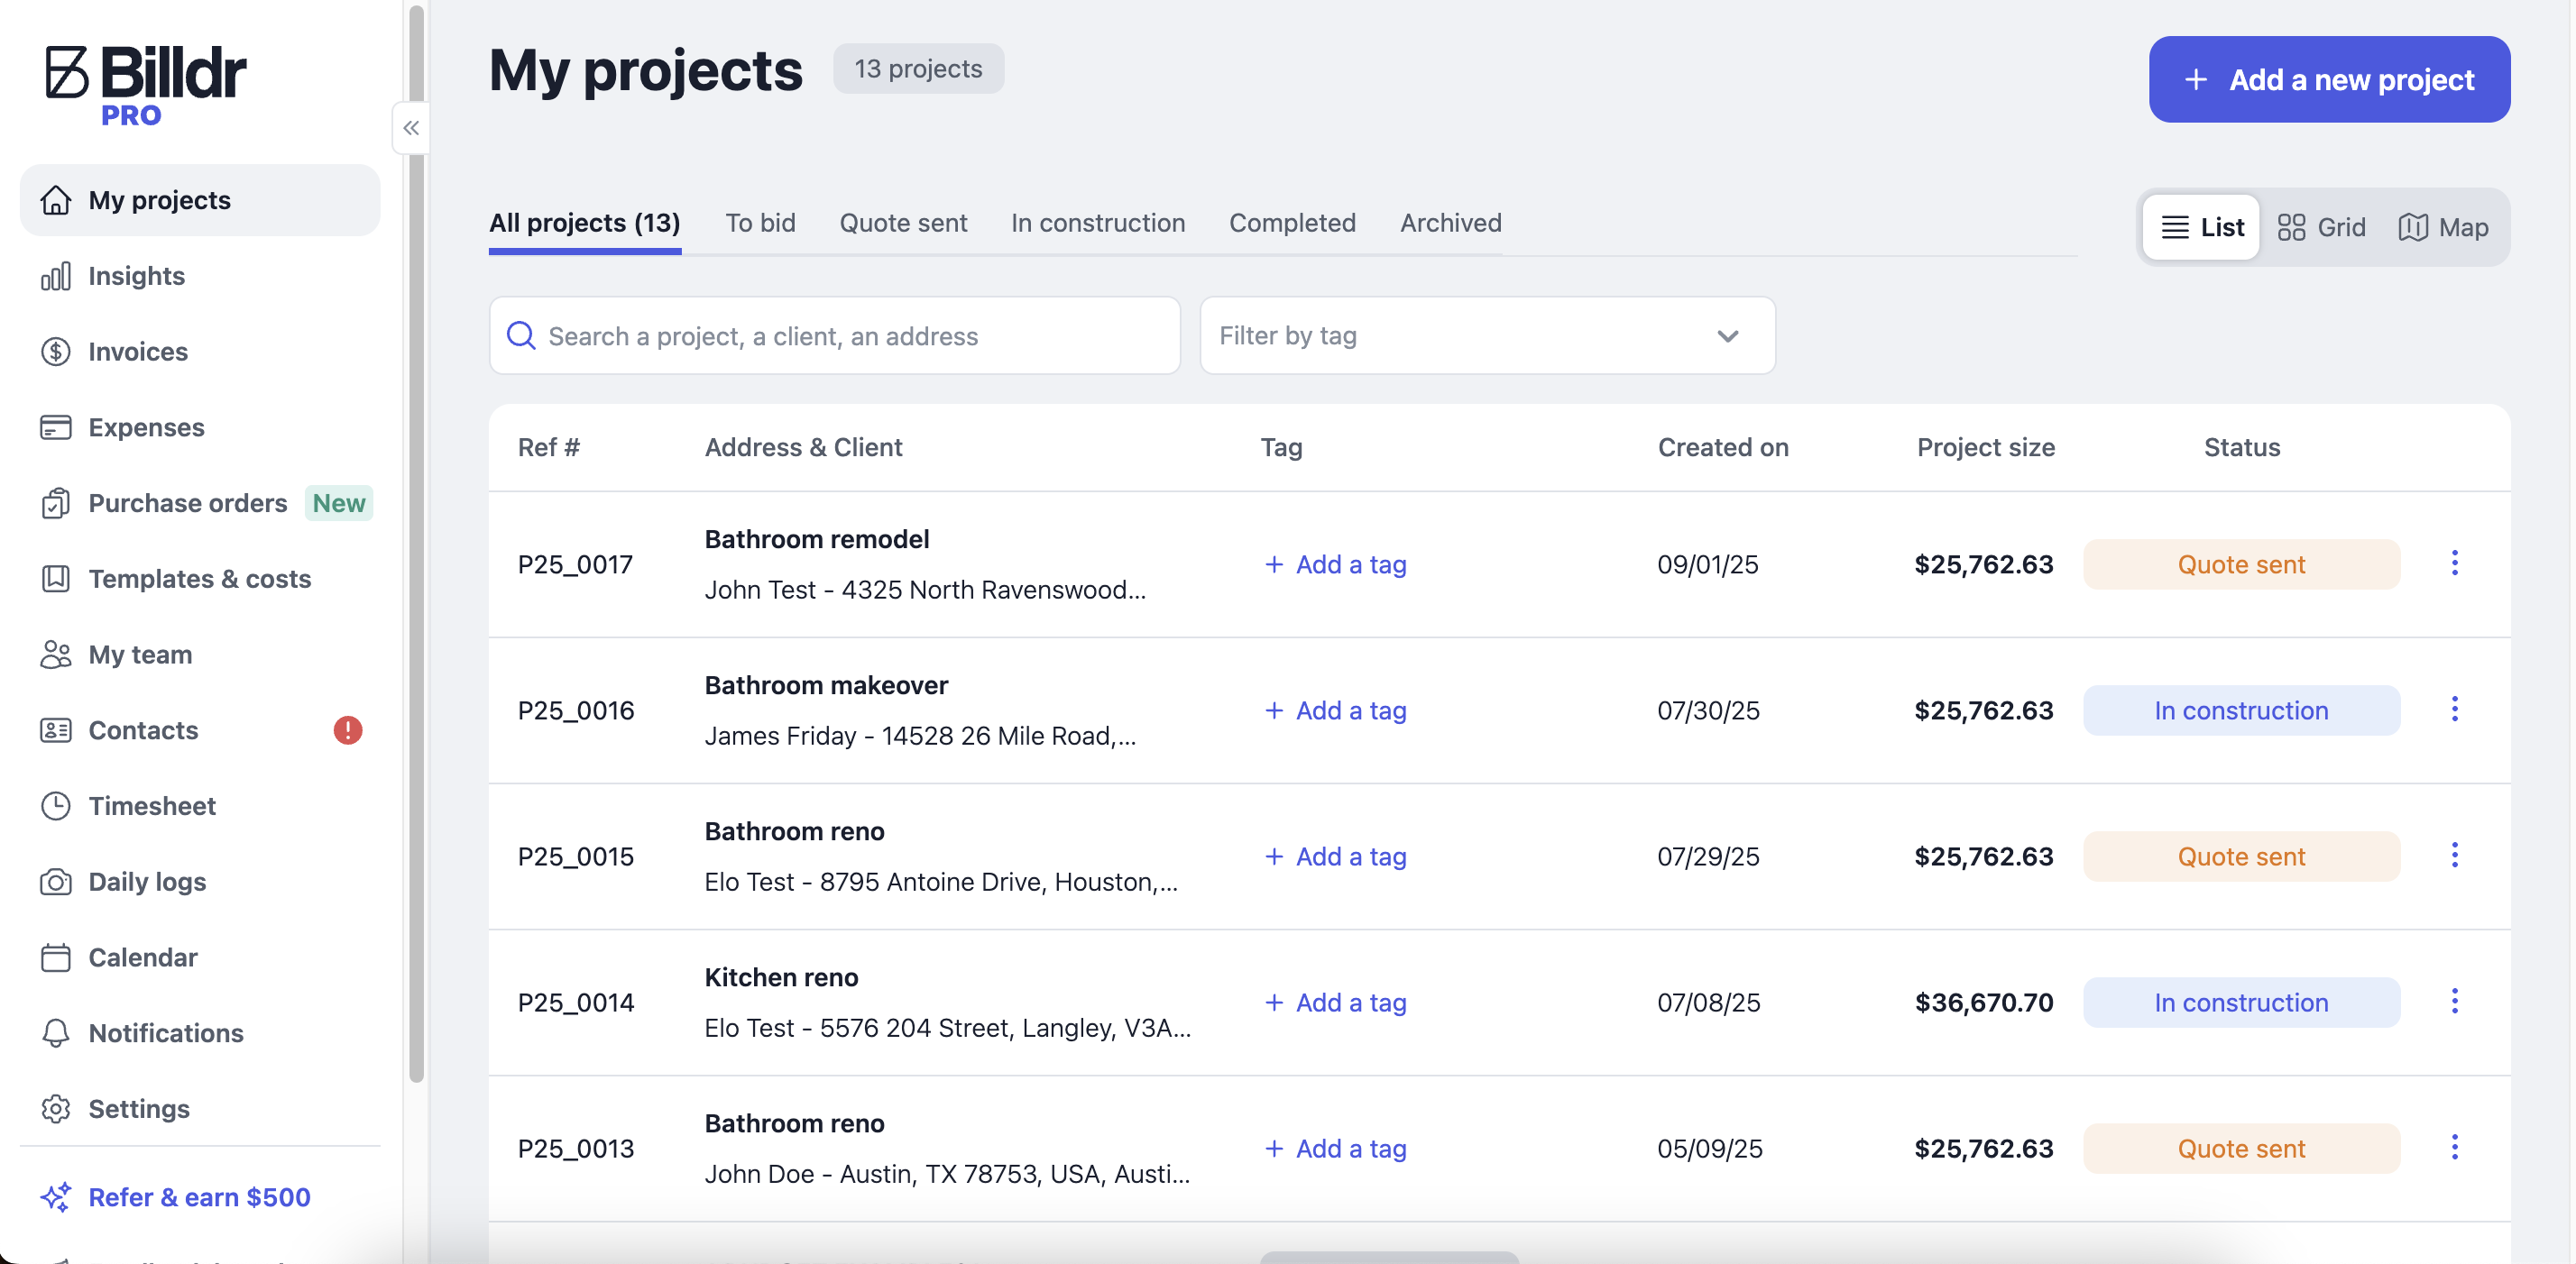
Task: Open My team via its people icon
Action: click(56, 655)
